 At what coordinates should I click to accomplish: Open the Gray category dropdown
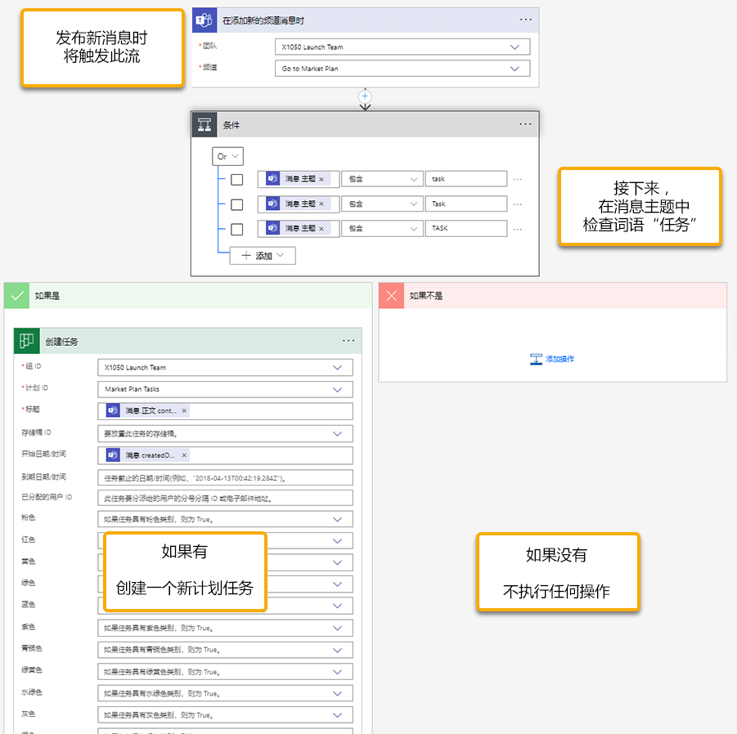click(x=225, y=715)
